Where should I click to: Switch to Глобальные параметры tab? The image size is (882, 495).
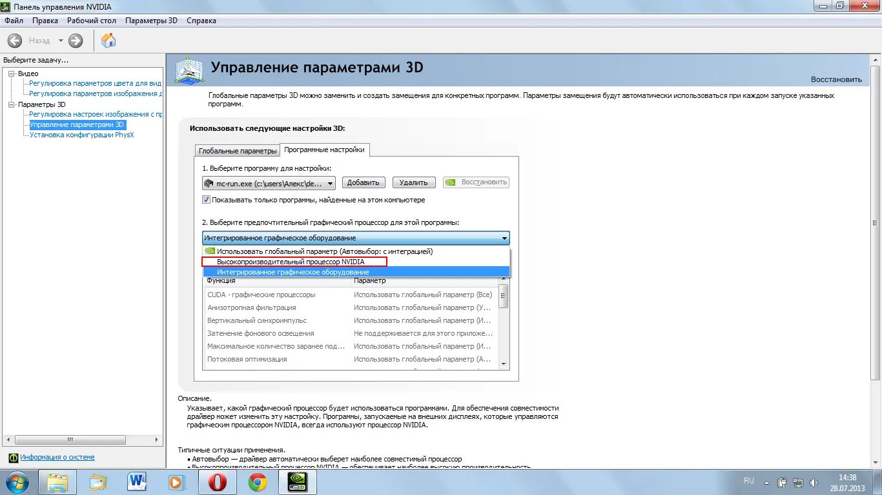238,151
